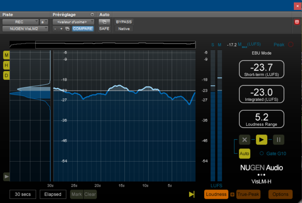Toggle the Elapsed time display button

click(53, 194)
